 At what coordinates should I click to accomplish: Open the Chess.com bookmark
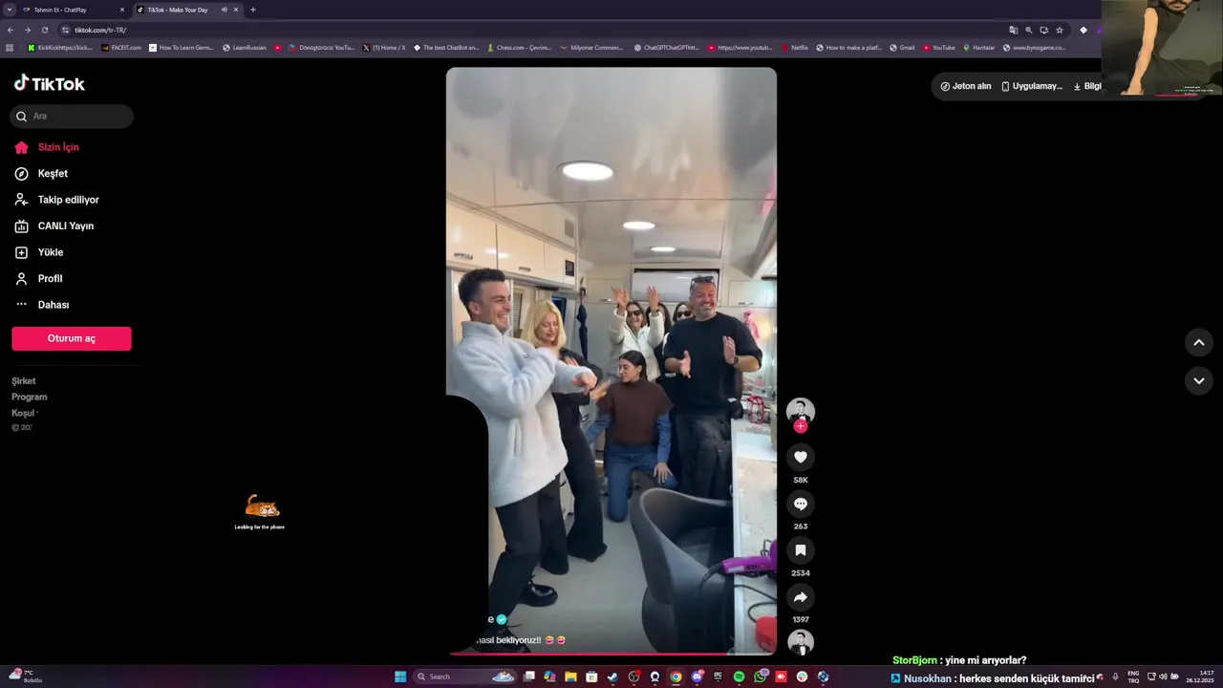519,47
